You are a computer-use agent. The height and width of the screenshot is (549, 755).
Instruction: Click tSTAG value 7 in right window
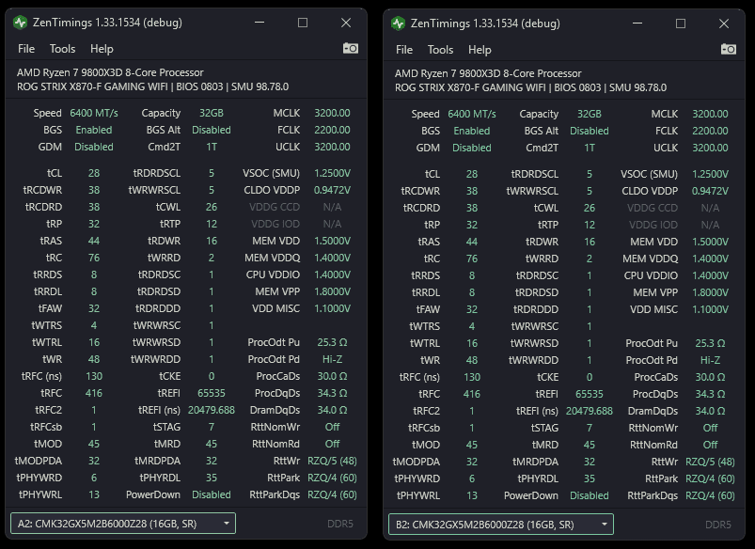click(x=590, y=428)
